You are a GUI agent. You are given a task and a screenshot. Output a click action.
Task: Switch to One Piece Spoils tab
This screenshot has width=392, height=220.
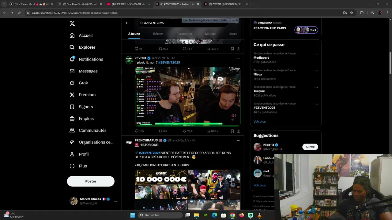(80, 4)
